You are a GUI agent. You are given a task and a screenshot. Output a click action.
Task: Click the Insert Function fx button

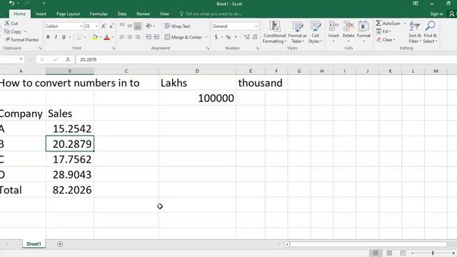click(x=68, y=59)
